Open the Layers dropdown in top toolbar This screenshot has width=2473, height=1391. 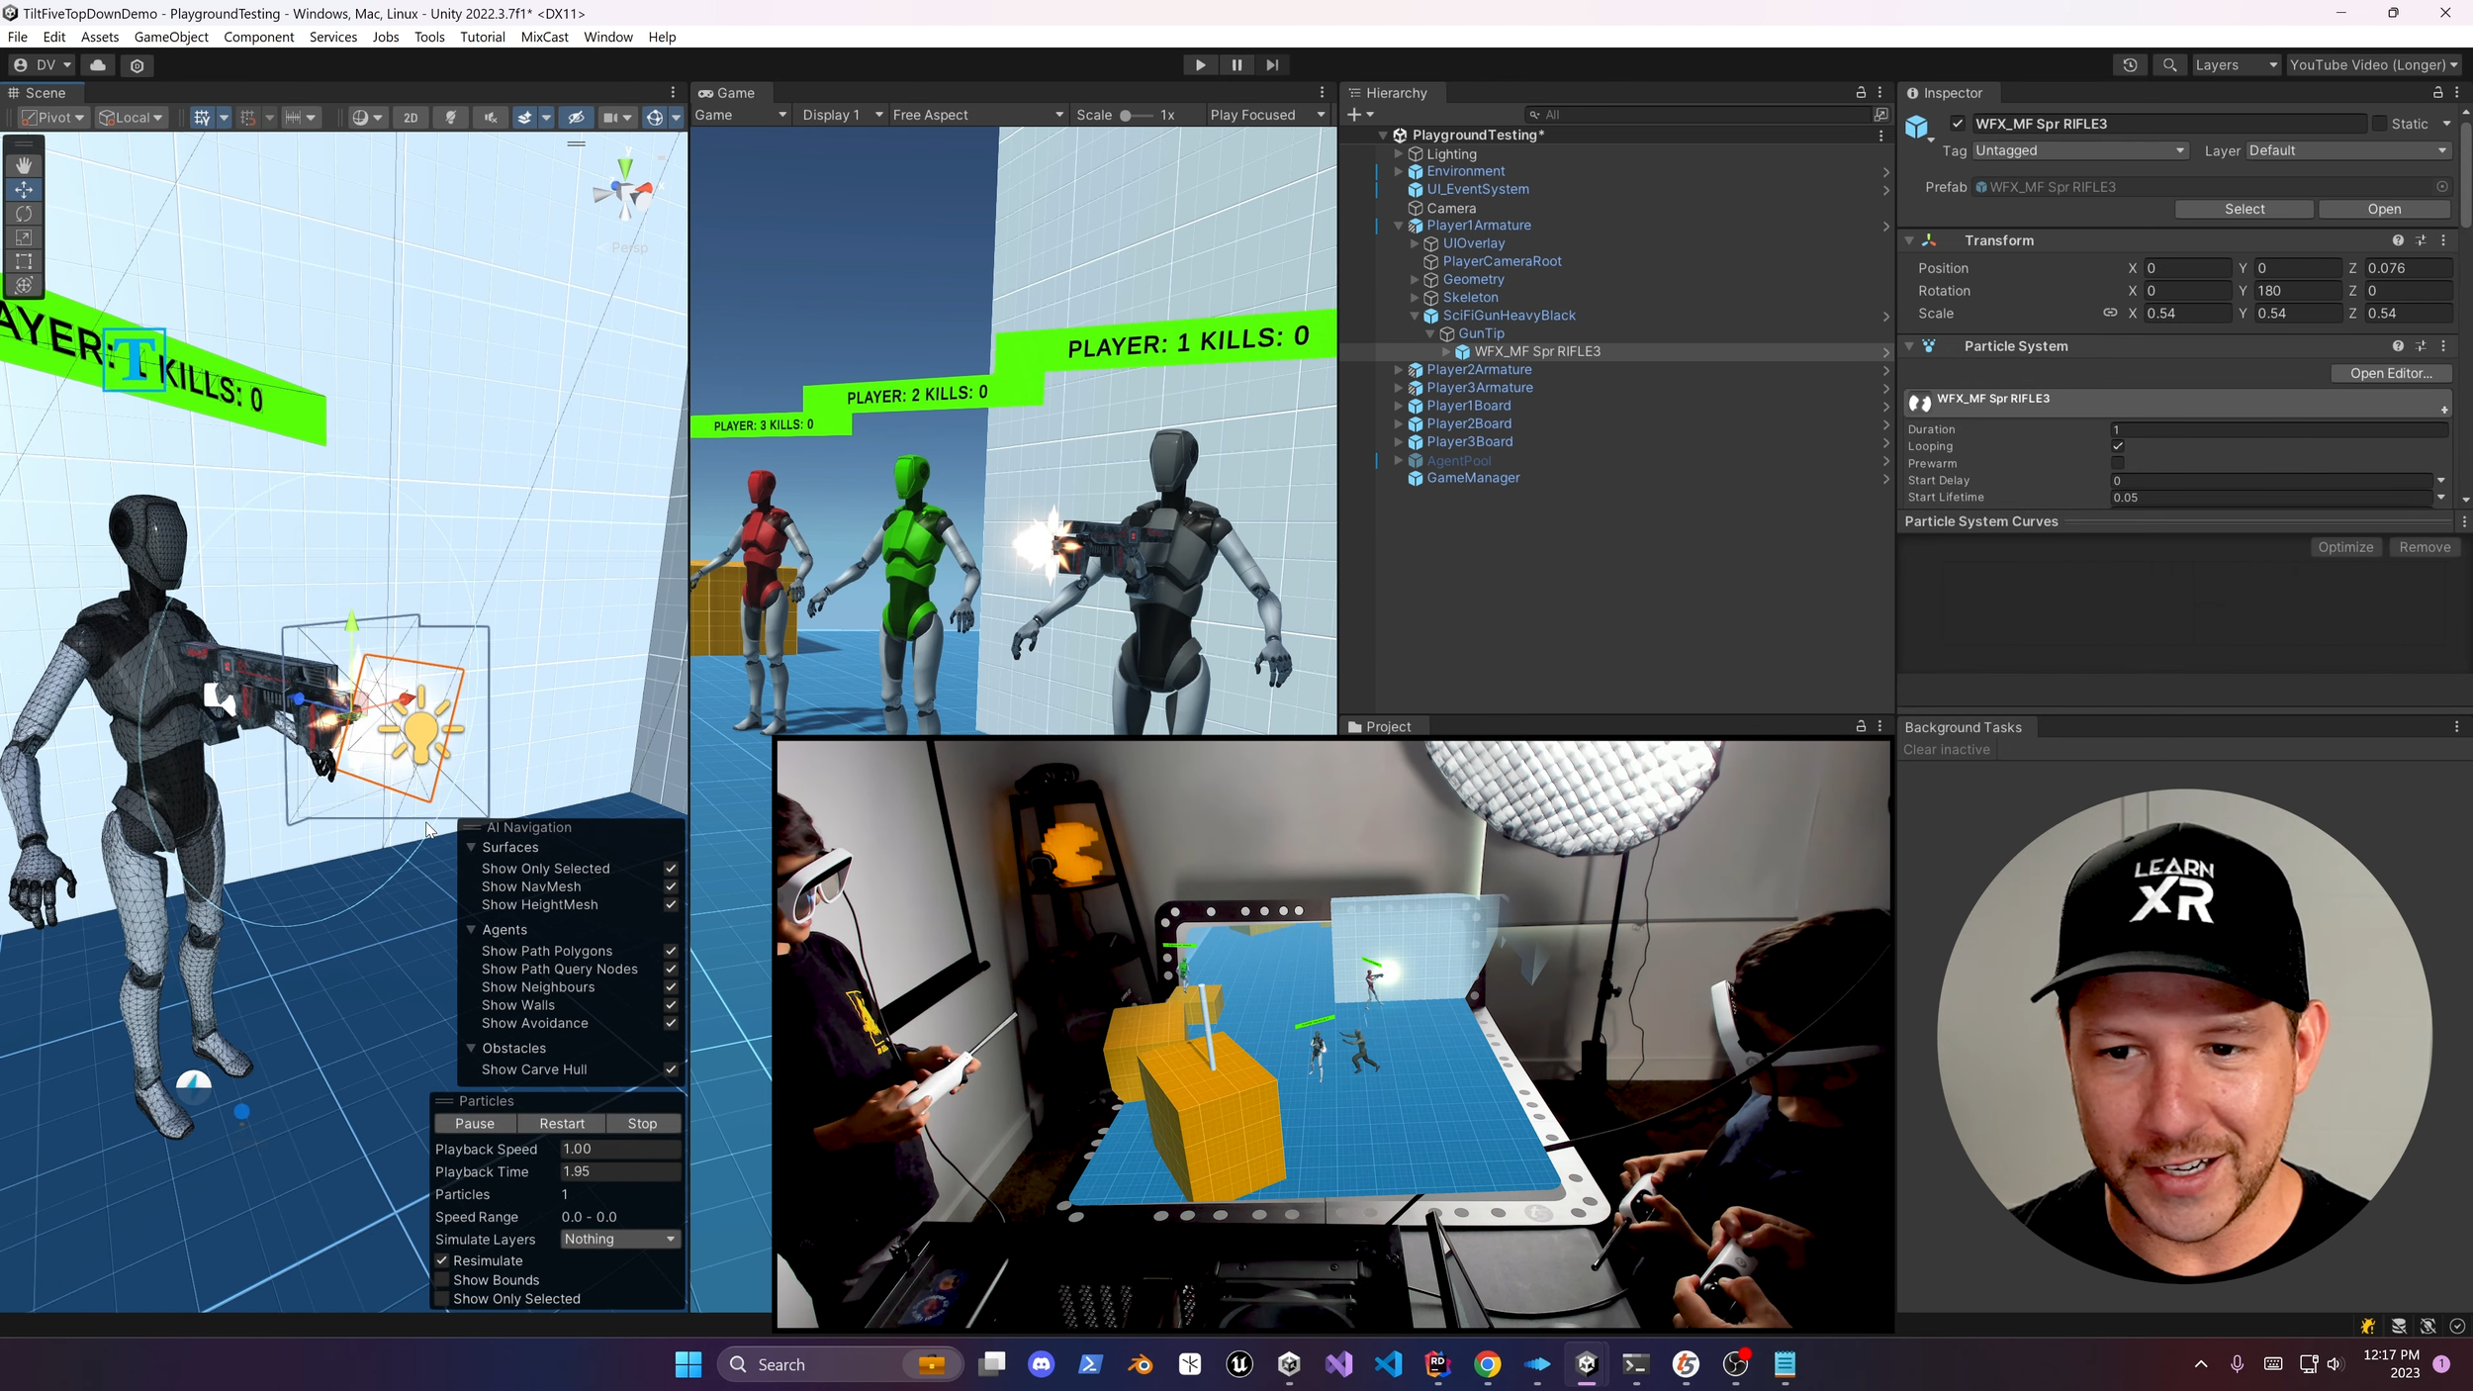tap(2235, 65)
